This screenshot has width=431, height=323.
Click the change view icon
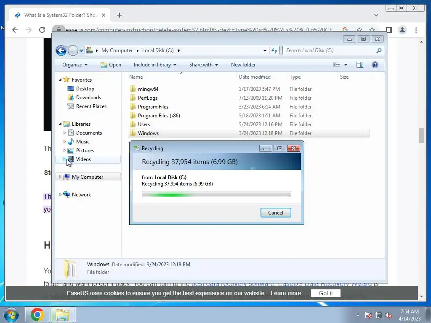(336, 65)
